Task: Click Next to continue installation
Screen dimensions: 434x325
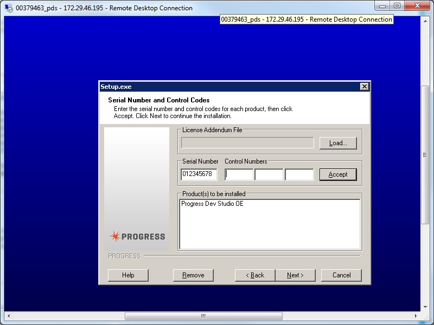Action: coord(295,275)
